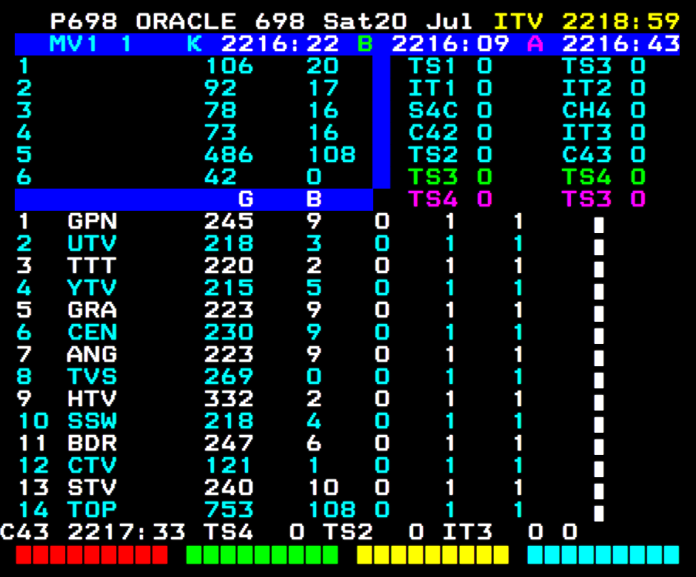Select the CTV value 121
The width and height of the screenshot is (696, 577).
click(229, 465)
